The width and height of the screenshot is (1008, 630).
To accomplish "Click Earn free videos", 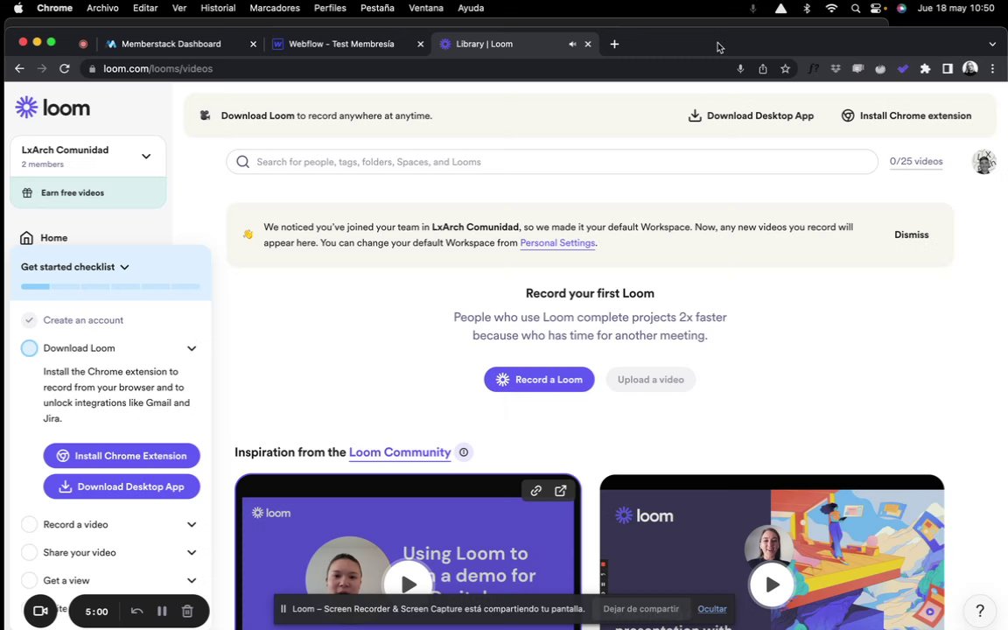I will pyautogui.click(x=88, y=192).
